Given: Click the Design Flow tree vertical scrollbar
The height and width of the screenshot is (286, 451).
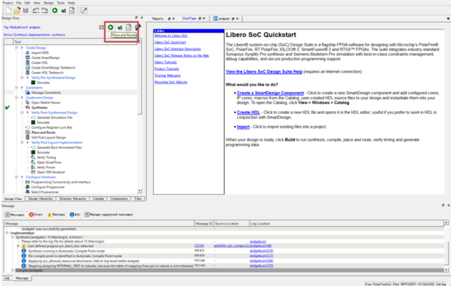Looking at the screenshot, I should tap(140, 114).
